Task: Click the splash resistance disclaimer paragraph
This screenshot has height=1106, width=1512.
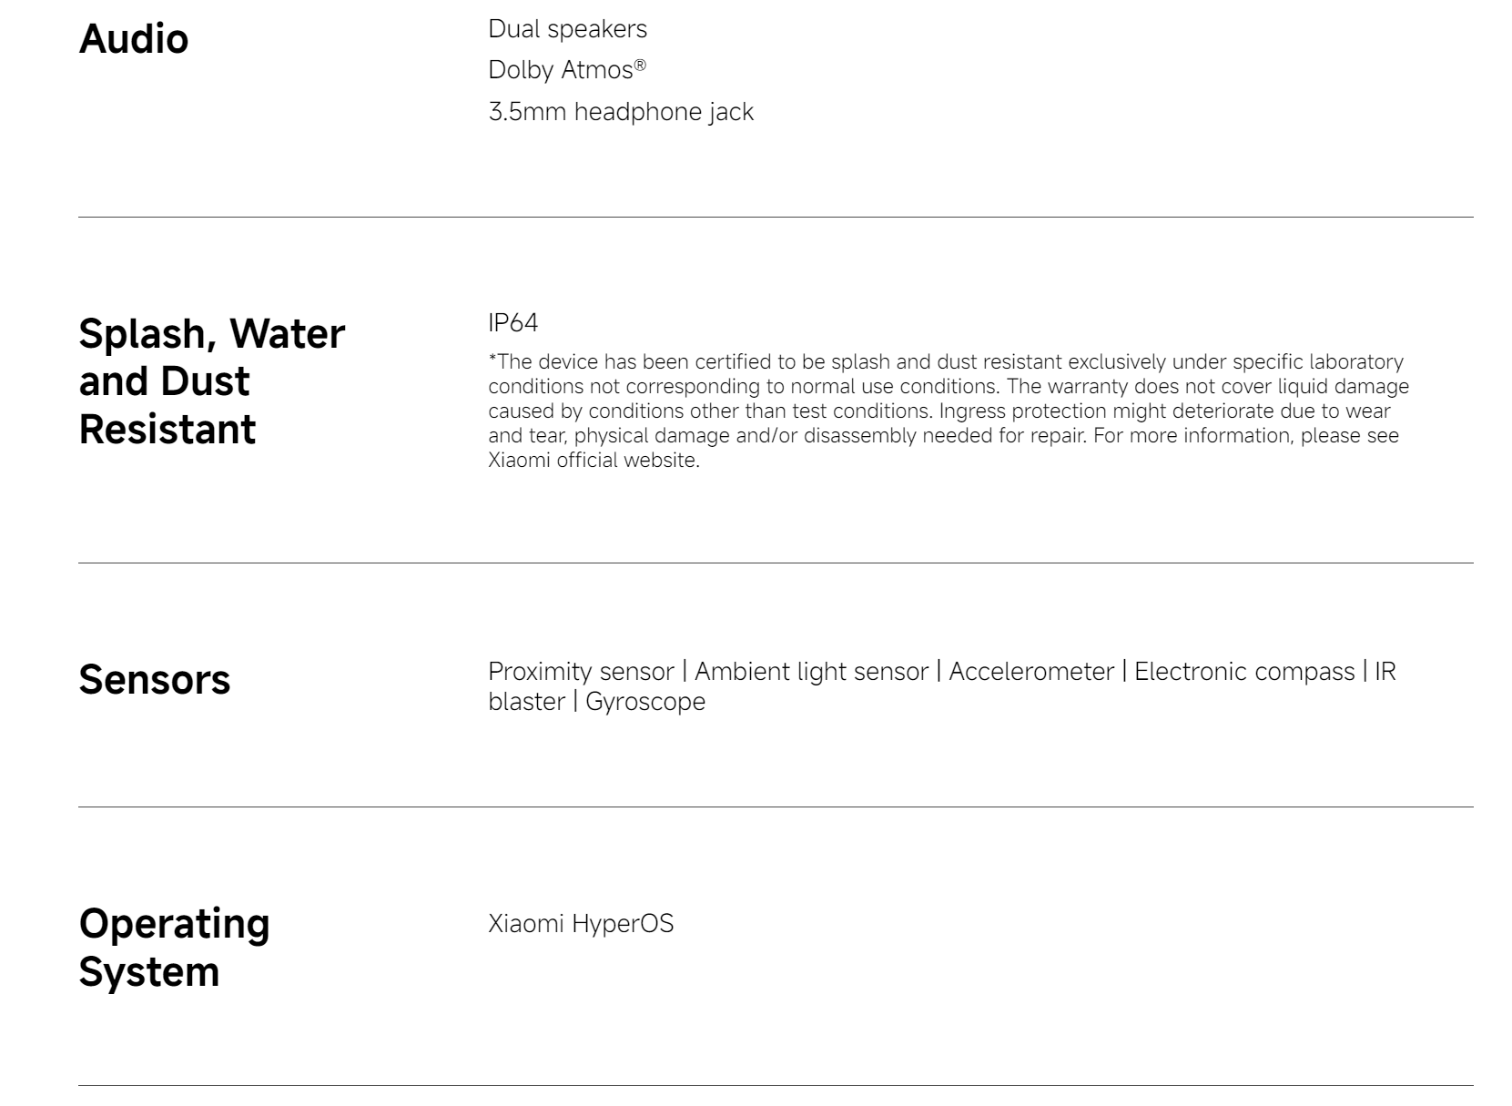Action: tap(949, 411)
